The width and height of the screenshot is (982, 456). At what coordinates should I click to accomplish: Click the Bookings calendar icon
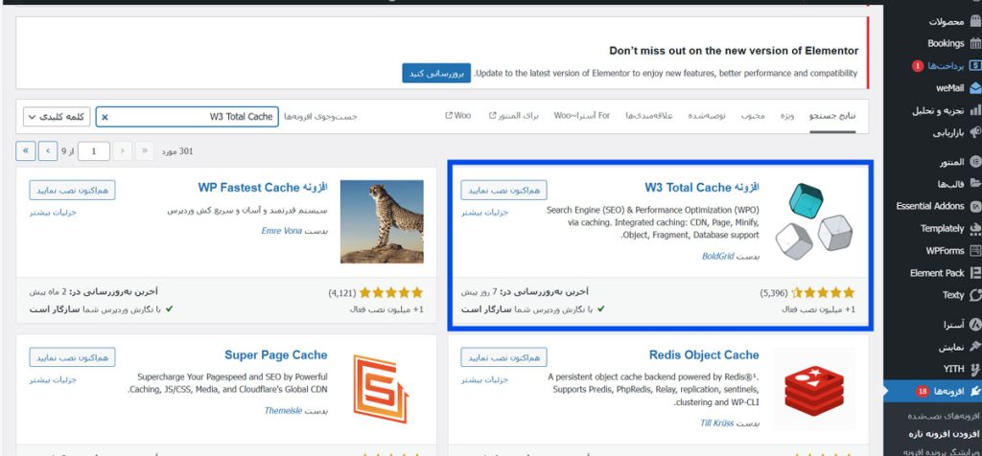975,43
